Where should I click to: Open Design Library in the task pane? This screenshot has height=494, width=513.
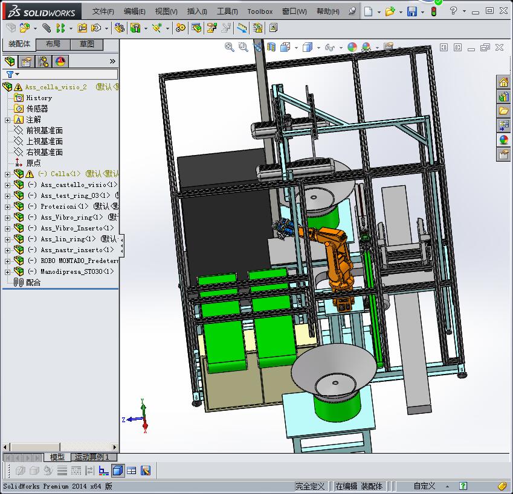(503, 96)
